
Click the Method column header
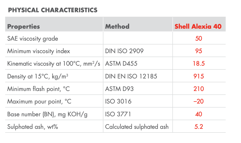tap(117, 27)
